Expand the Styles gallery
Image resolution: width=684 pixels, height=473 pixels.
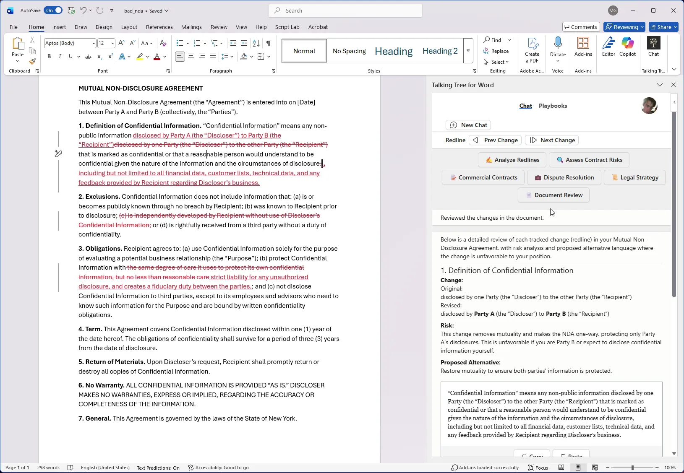pyautogui.click(x=468, y=51)
